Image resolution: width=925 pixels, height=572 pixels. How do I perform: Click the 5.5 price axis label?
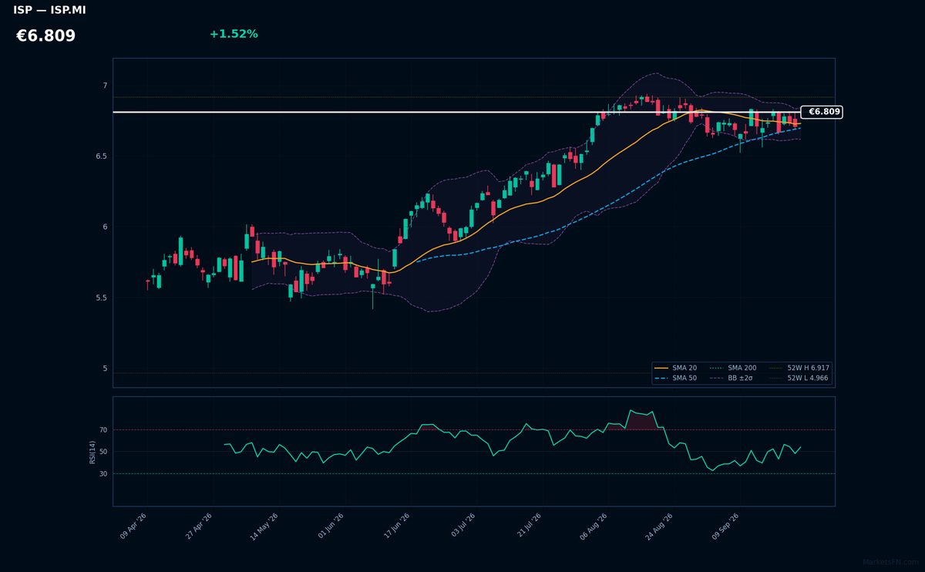pos(102,298)
